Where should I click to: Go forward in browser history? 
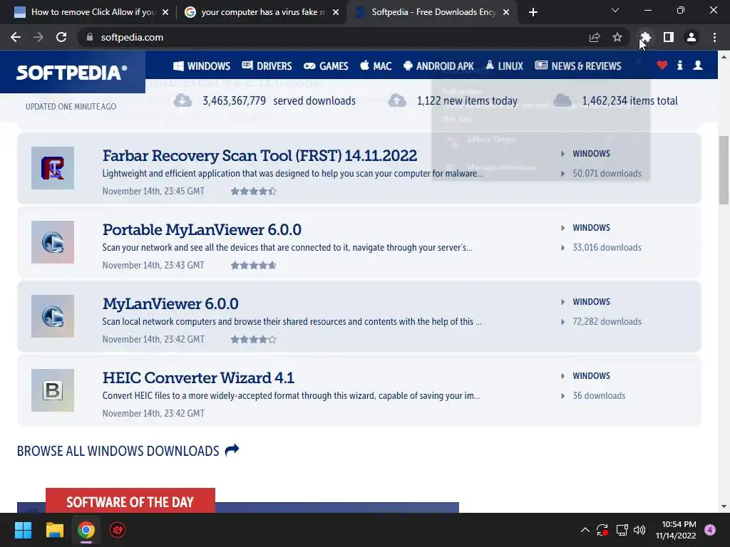[x=38, y=37]
